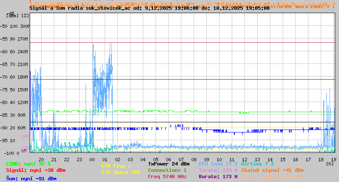Select the cyan Airtime 7 % legend
Screen dimensions: 339x182
pyautogui.click(x=257, y=164)
